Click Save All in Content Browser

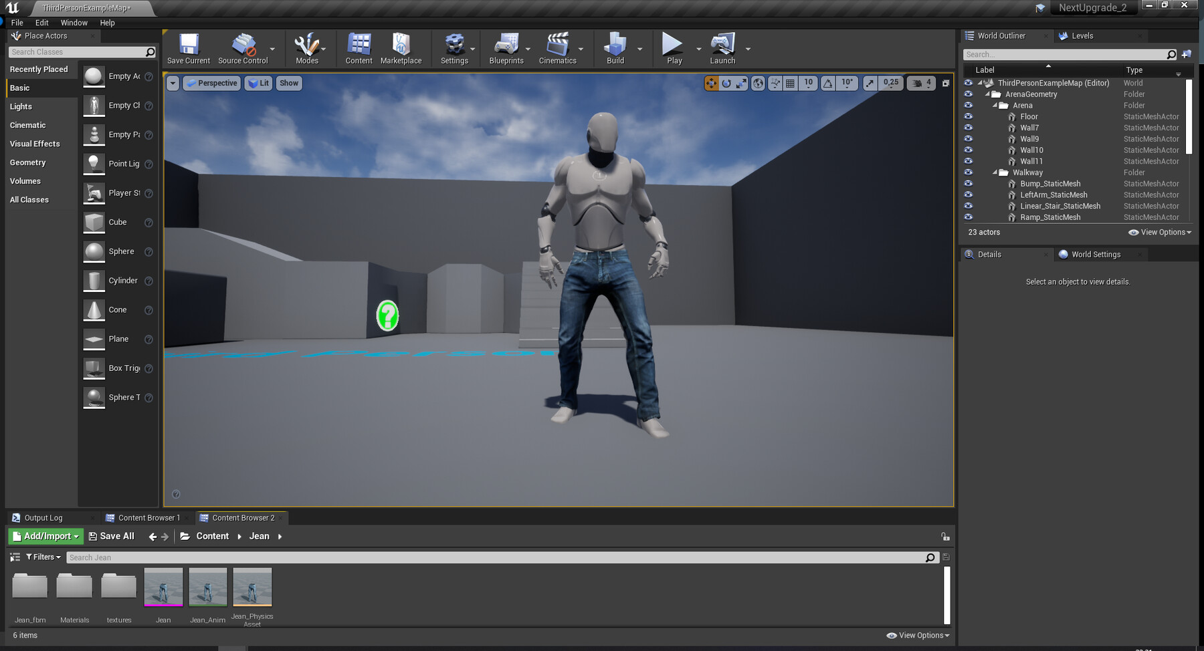(112, 536)
